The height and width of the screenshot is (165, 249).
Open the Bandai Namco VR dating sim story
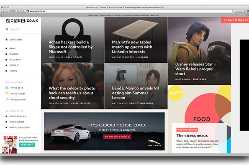pyautogui.click(x=136, y=93)
